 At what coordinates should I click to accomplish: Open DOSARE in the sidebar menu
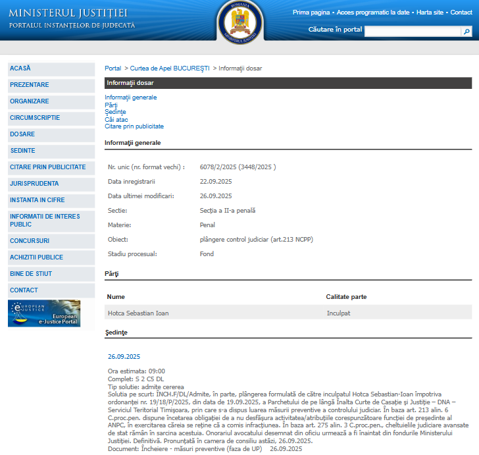(x=51, y=134)
